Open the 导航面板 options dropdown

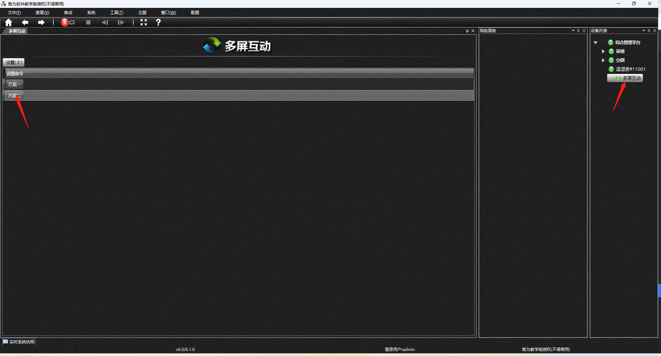[573, 31]
